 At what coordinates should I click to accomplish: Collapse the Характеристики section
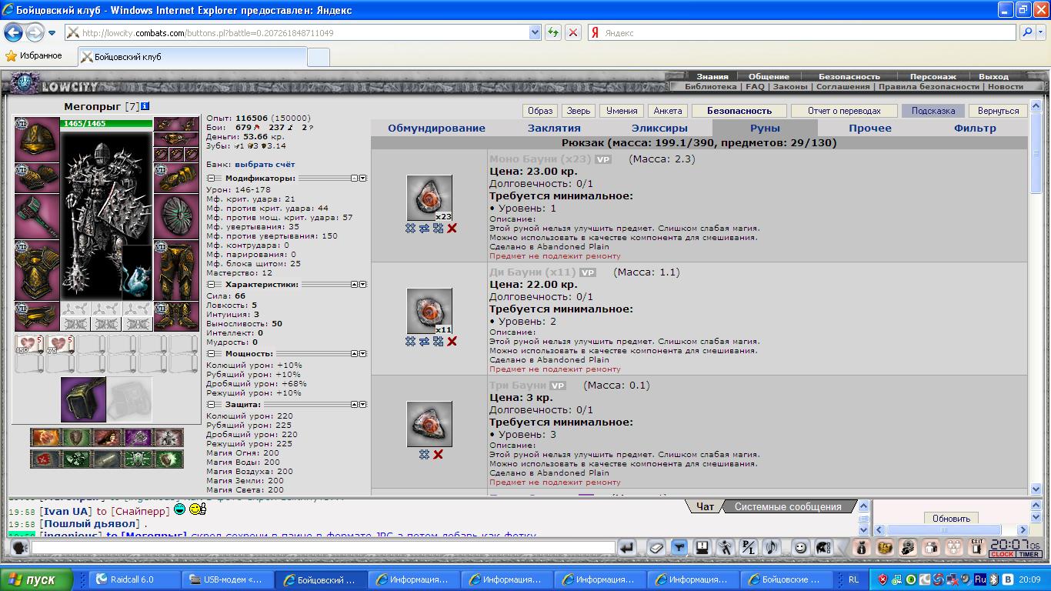(x=211, y=284)
